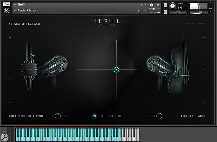
Task: Toggle the Mute M button
Action: coord(165,12)
